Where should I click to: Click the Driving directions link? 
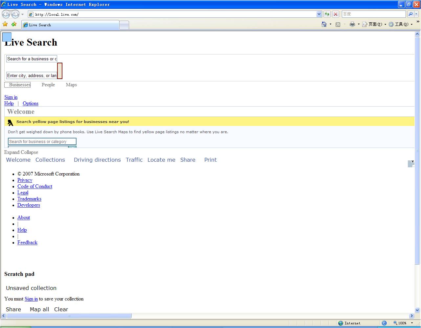(97, 160)
